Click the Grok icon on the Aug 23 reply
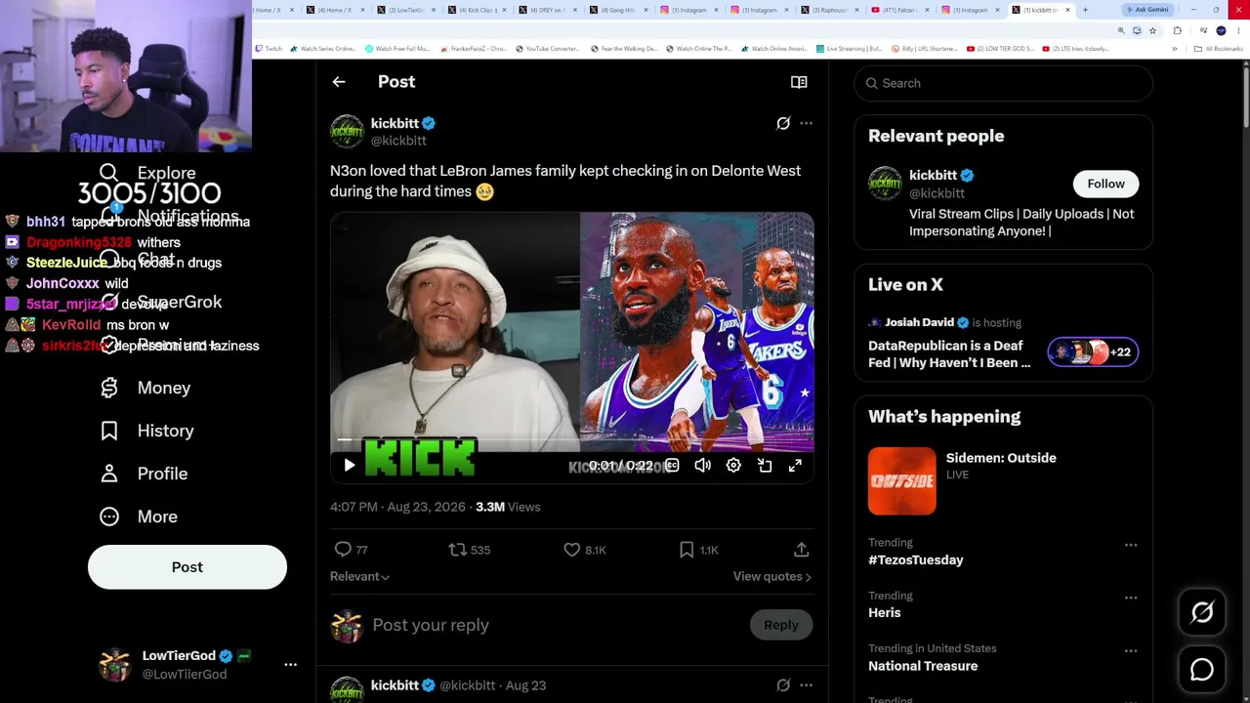Viewport: 1250px width, 703px height. click(x=783, y=685)
